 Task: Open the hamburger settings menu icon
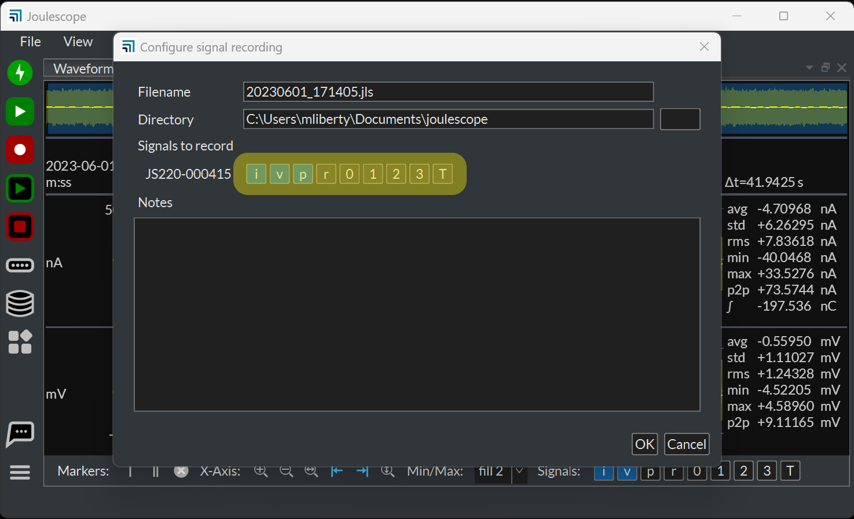click(x=20, y=473)
